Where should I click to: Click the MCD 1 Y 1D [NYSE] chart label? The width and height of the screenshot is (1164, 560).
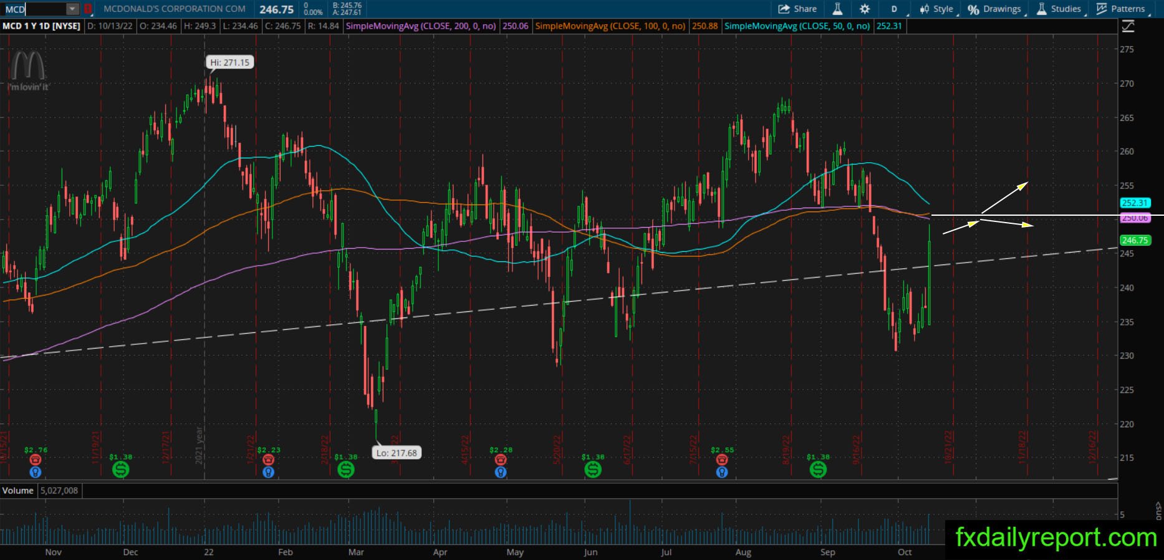[x=41, y=26]
